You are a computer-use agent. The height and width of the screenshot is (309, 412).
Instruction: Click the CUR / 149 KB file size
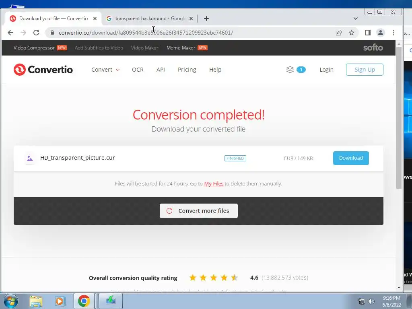tap(298, 159)
